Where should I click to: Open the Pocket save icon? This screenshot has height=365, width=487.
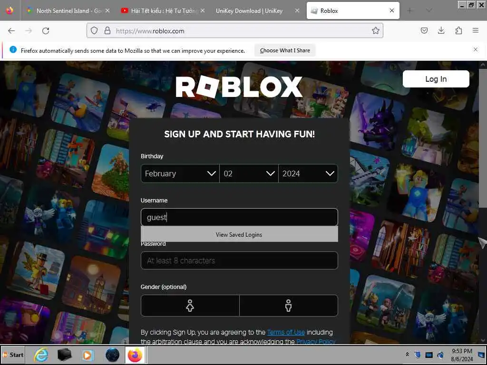pos(424,30)
